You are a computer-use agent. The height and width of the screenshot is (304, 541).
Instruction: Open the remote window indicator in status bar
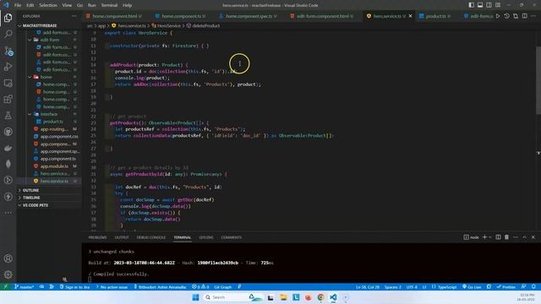coord(5,287)
